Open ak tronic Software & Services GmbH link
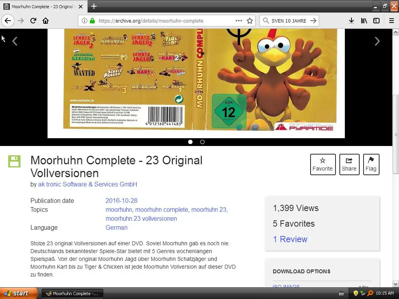399x299 pixels. pyautogui.click(x=88, y=184)
